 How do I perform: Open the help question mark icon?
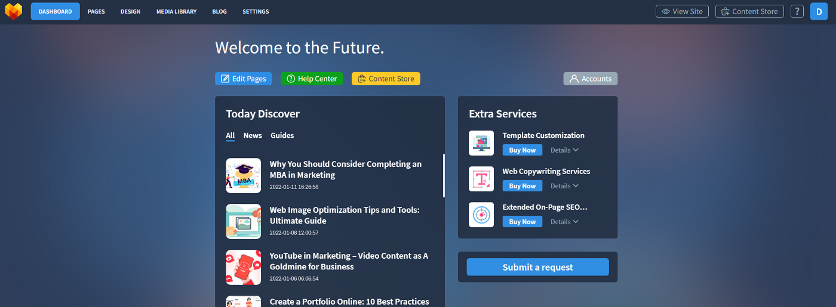(797, 11)
